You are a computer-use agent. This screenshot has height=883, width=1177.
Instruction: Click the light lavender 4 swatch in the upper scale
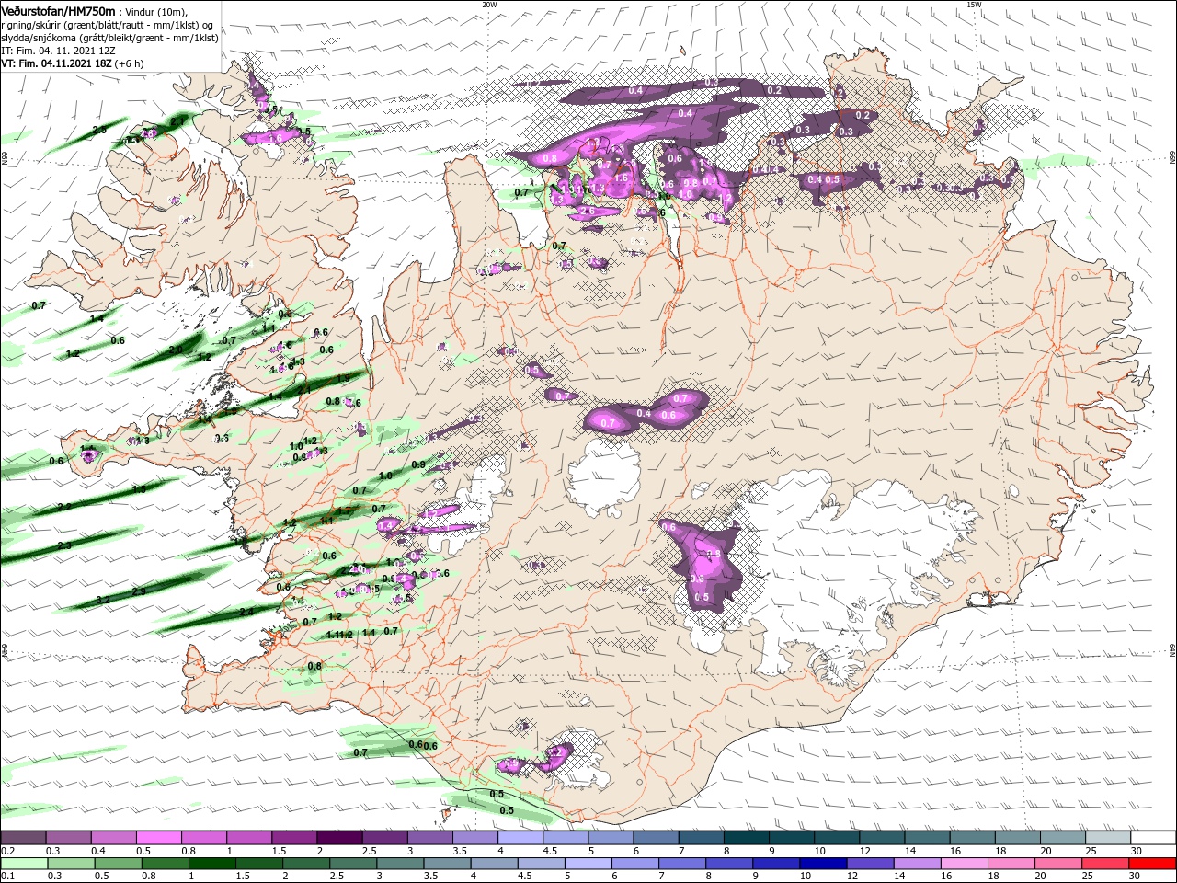pyautogui.click(x=520, y=838)
